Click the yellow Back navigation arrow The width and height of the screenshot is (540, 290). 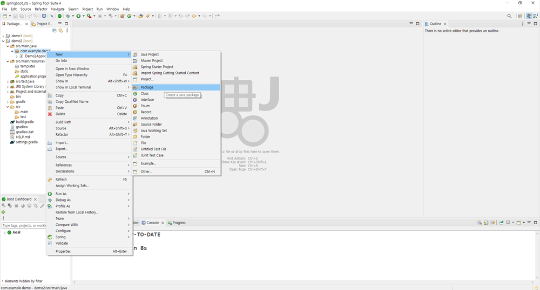[194, 16]
